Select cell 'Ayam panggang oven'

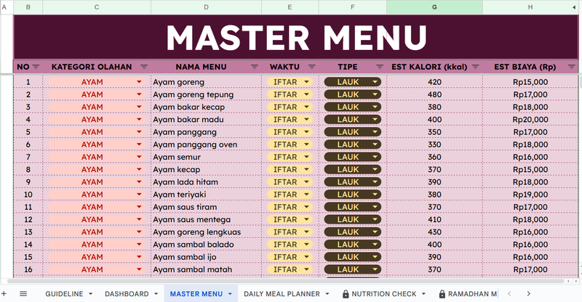[x=206, y=144]
